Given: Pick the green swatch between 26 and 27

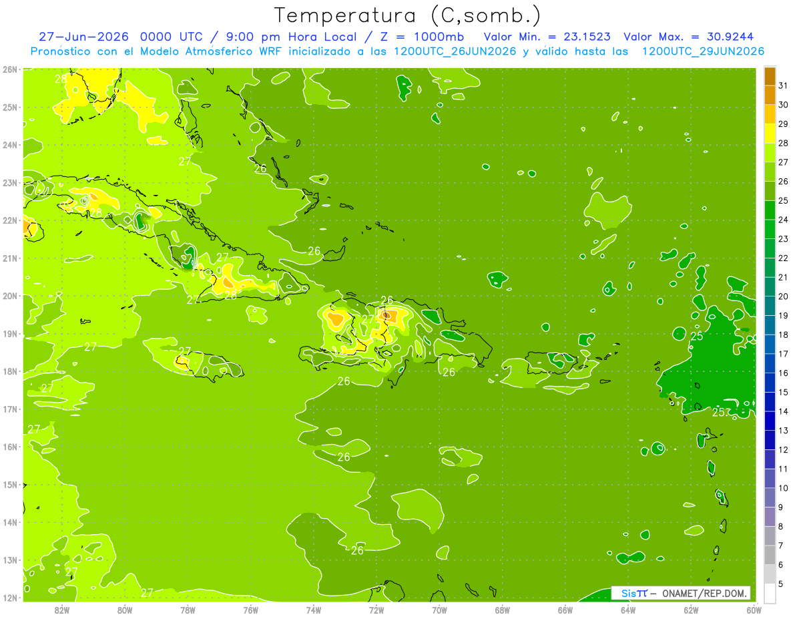Looking at the screenshot, I should pyautogui.click(x=770, y=172).
